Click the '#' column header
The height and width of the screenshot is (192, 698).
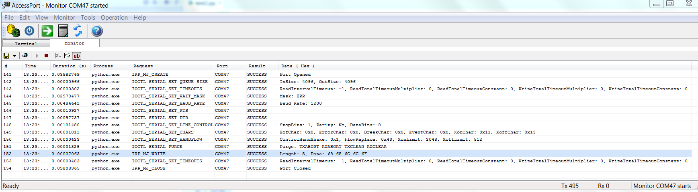click(x=12, y=66)
